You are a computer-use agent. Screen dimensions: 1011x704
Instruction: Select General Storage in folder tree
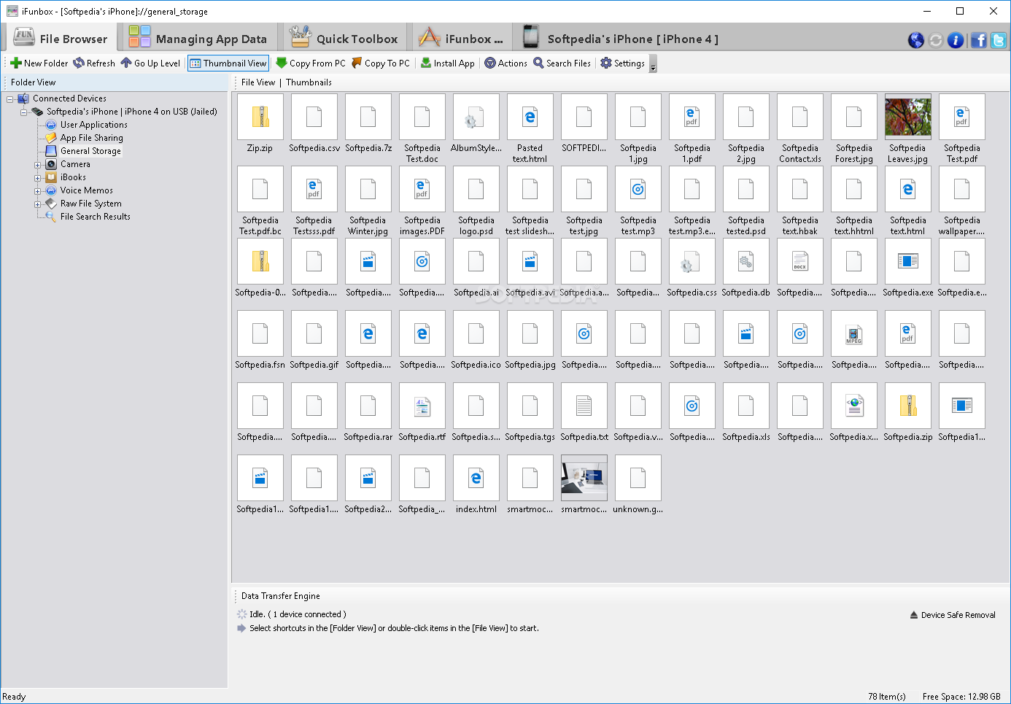[90, 151]
